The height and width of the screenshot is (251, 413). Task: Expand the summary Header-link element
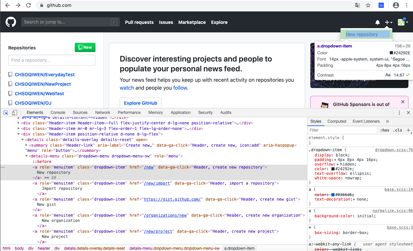tap(27, 145)
